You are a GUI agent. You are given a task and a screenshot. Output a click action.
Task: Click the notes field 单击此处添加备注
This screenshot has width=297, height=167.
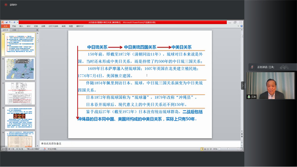pos(140,144)
